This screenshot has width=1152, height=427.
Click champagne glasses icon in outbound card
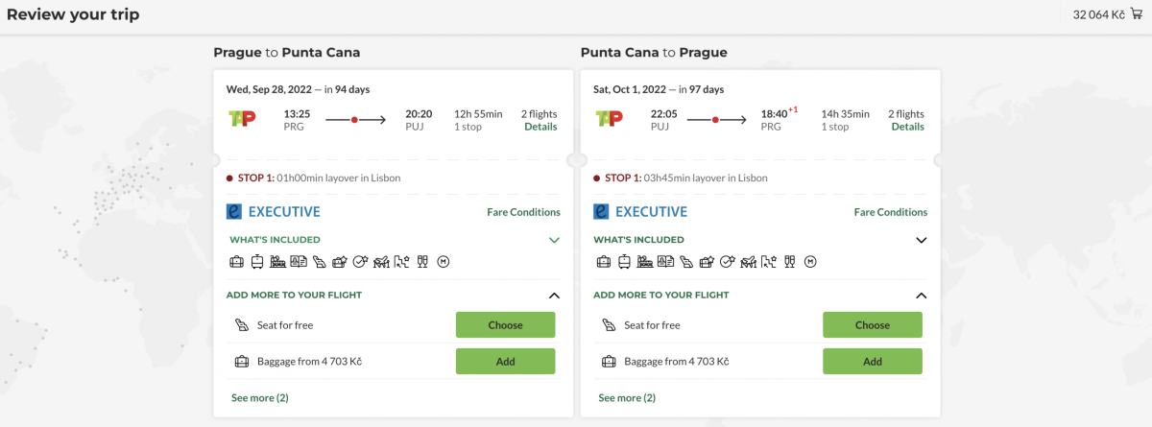[x=421, y=261]
